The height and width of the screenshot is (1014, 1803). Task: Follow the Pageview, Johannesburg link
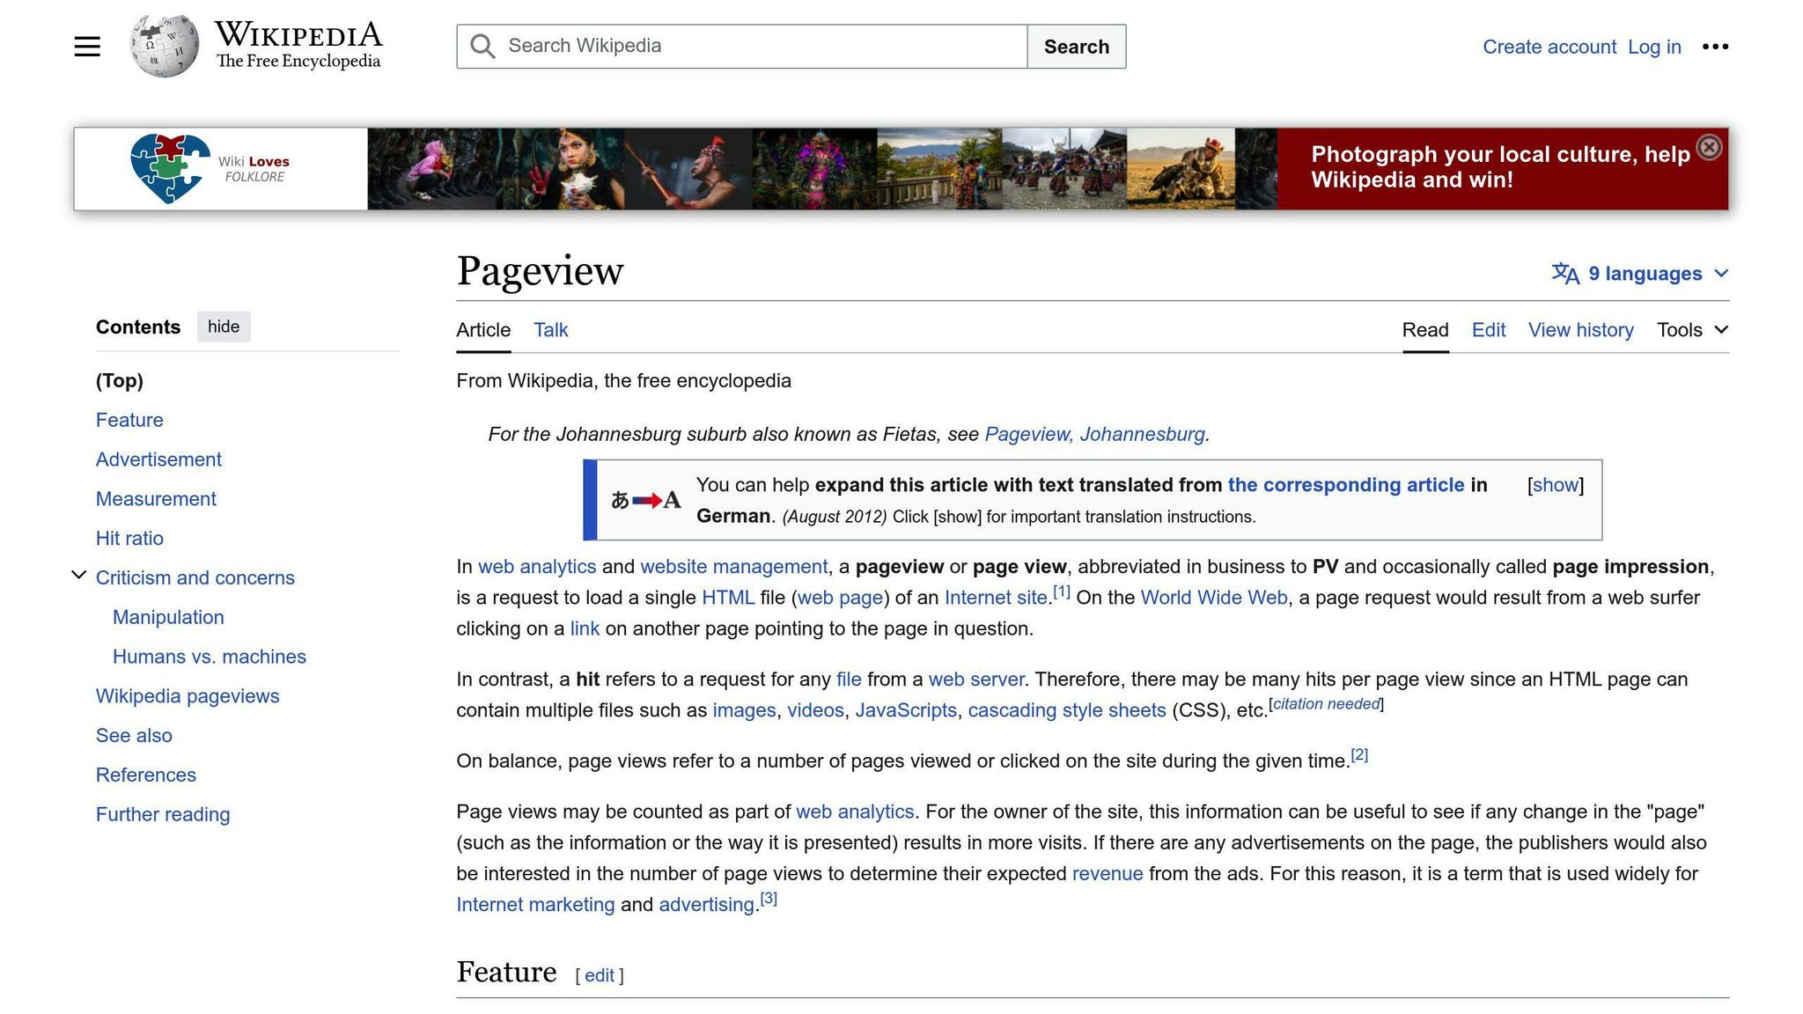click(1095, 434)
